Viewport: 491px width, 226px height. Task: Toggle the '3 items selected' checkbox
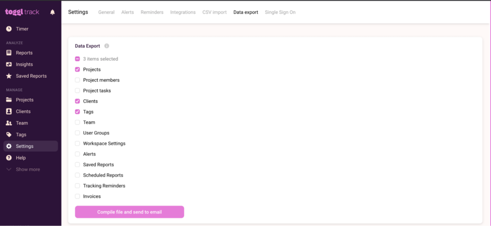click(x=78, y=59)
